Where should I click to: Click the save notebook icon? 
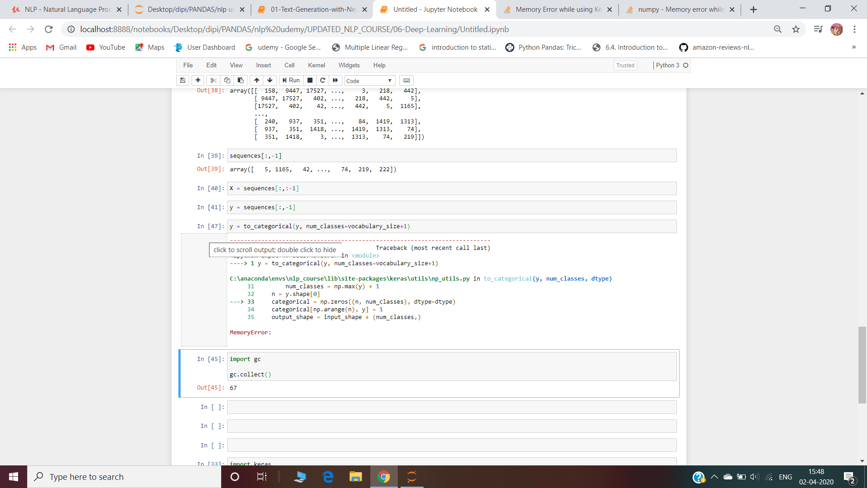point(182,80)
